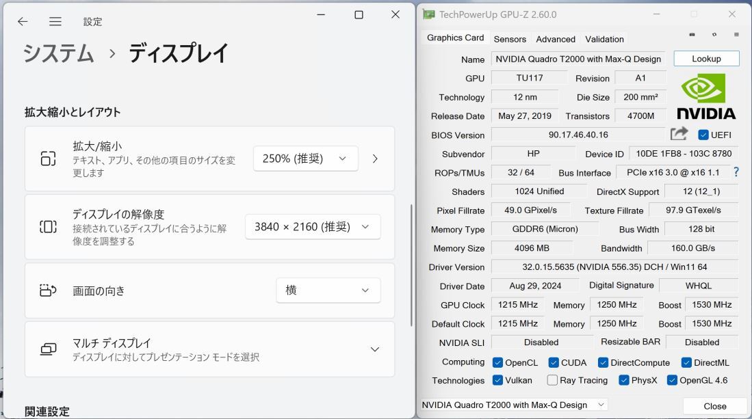Screen dimensions: 752x419
Task: Click the NVIDIA logo in GPU-Z
Action: tap(706, 97)
